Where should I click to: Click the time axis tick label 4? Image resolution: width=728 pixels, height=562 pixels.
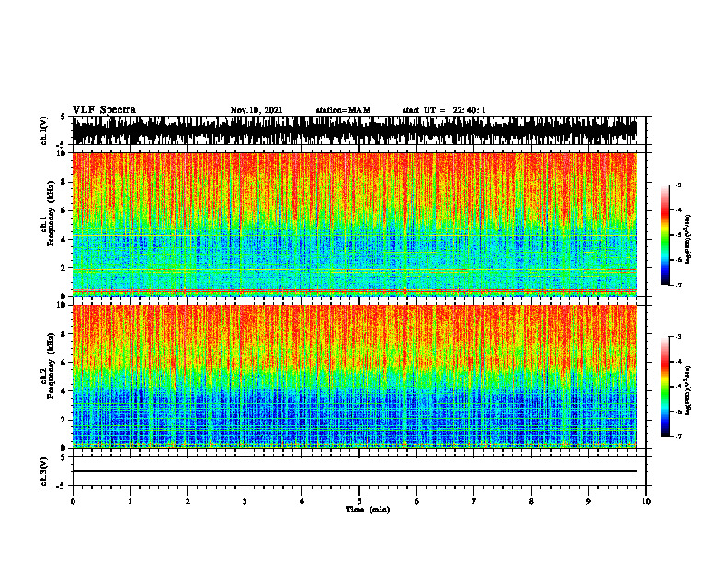(x=302, y=501)
